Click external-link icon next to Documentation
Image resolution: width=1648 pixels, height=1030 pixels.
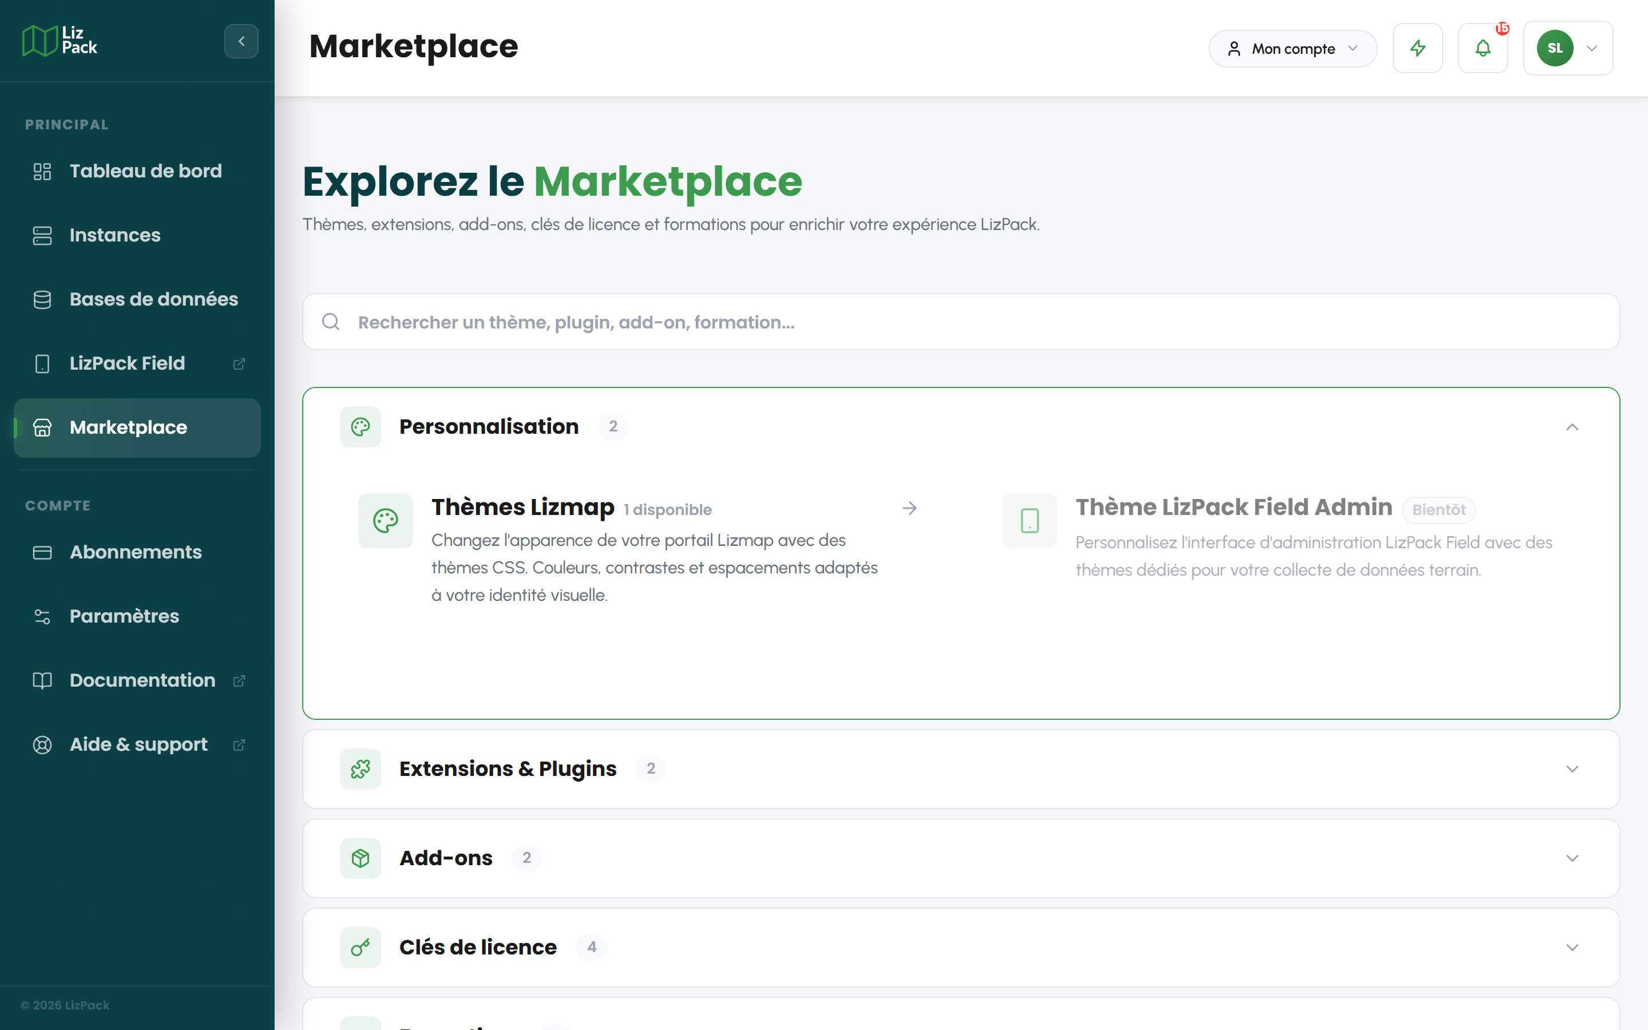coord(239,680)
